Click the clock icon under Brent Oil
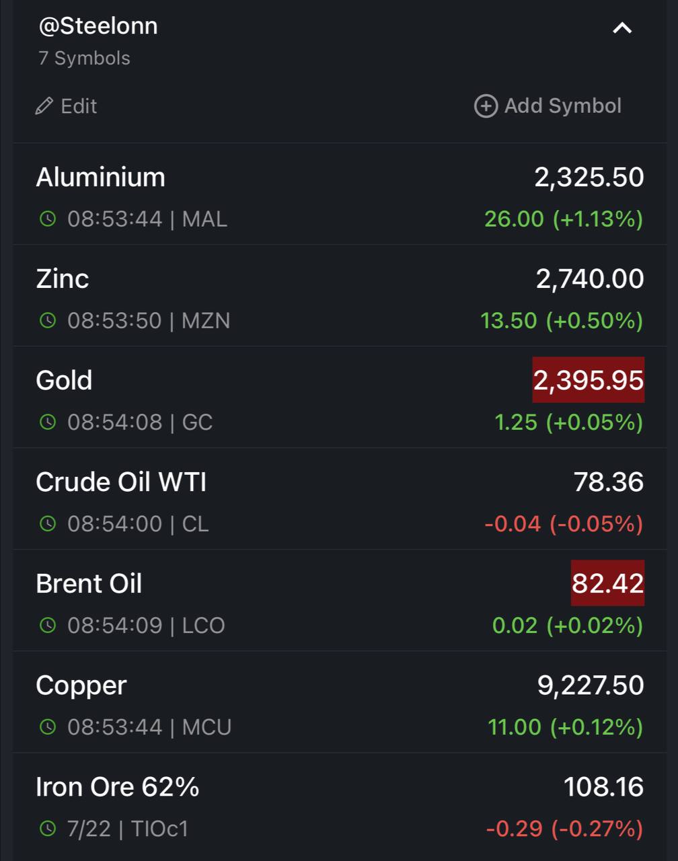The width and height of the screenshot is (678, 861). 48,625
